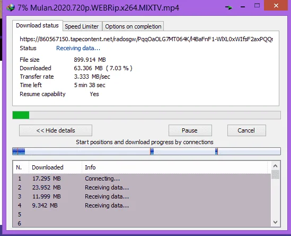Click the Info column header

174,167
